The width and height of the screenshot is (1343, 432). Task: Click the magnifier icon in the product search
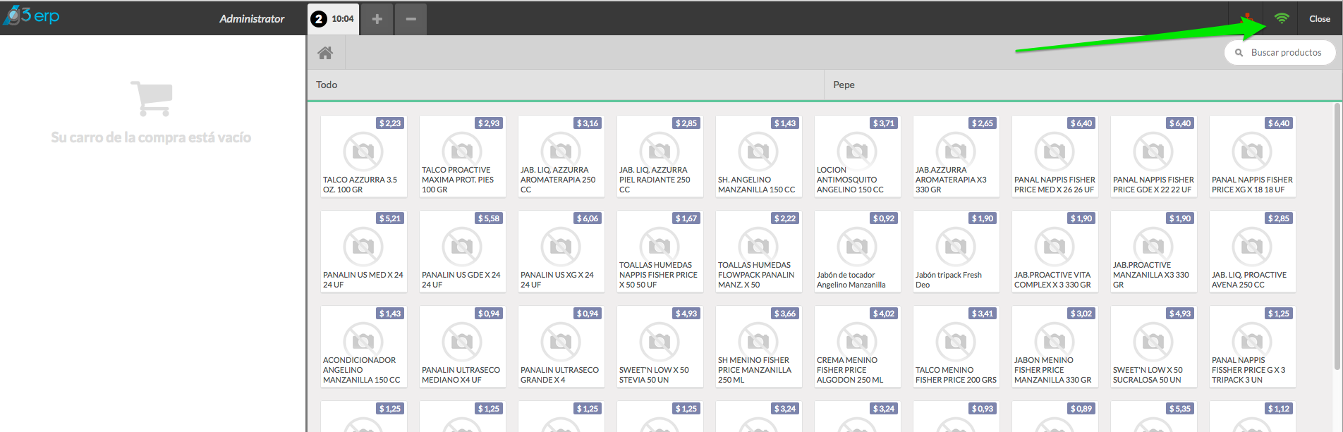pos(1239,53)
